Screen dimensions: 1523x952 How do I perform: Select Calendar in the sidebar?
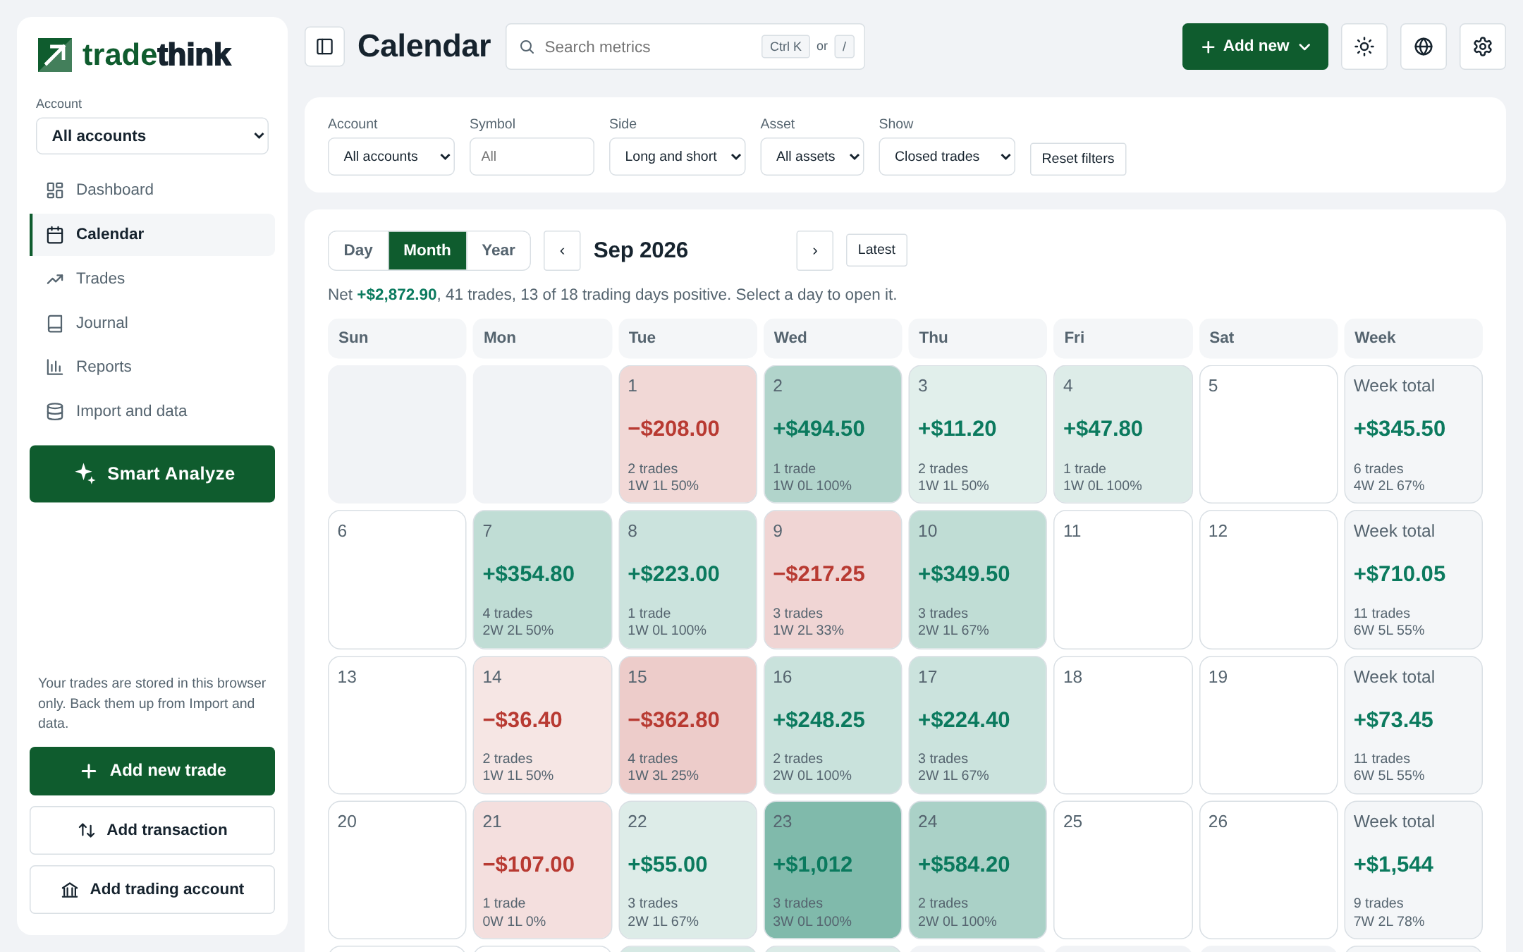click(152, 234)
